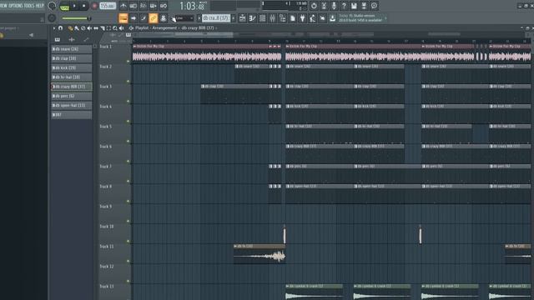Open the HELP menu
Screen dimensions: 534x300
point(39,6)
